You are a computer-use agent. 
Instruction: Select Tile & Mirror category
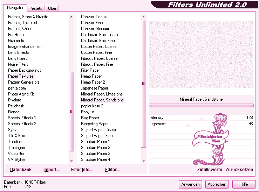[18, 136]
